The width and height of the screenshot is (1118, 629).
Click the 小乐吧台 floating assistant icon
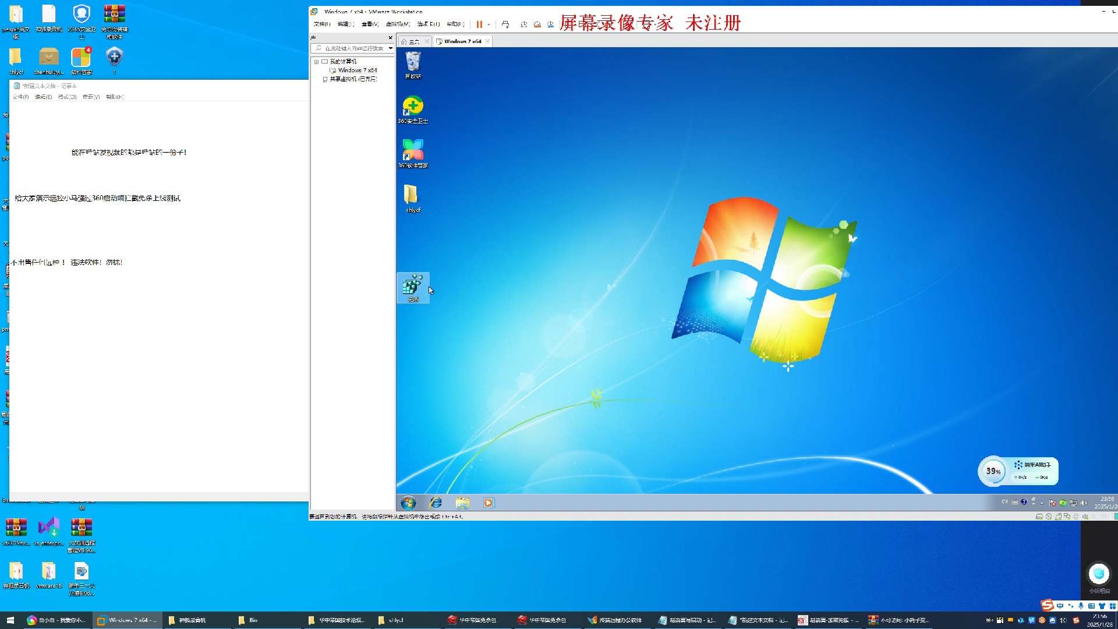[x=1099, y=574]
